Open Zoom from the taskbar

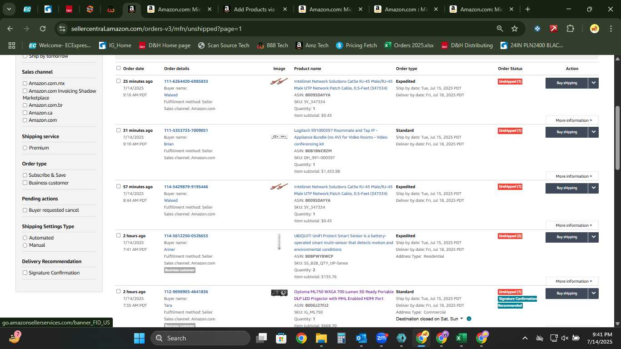coord(381,338)
